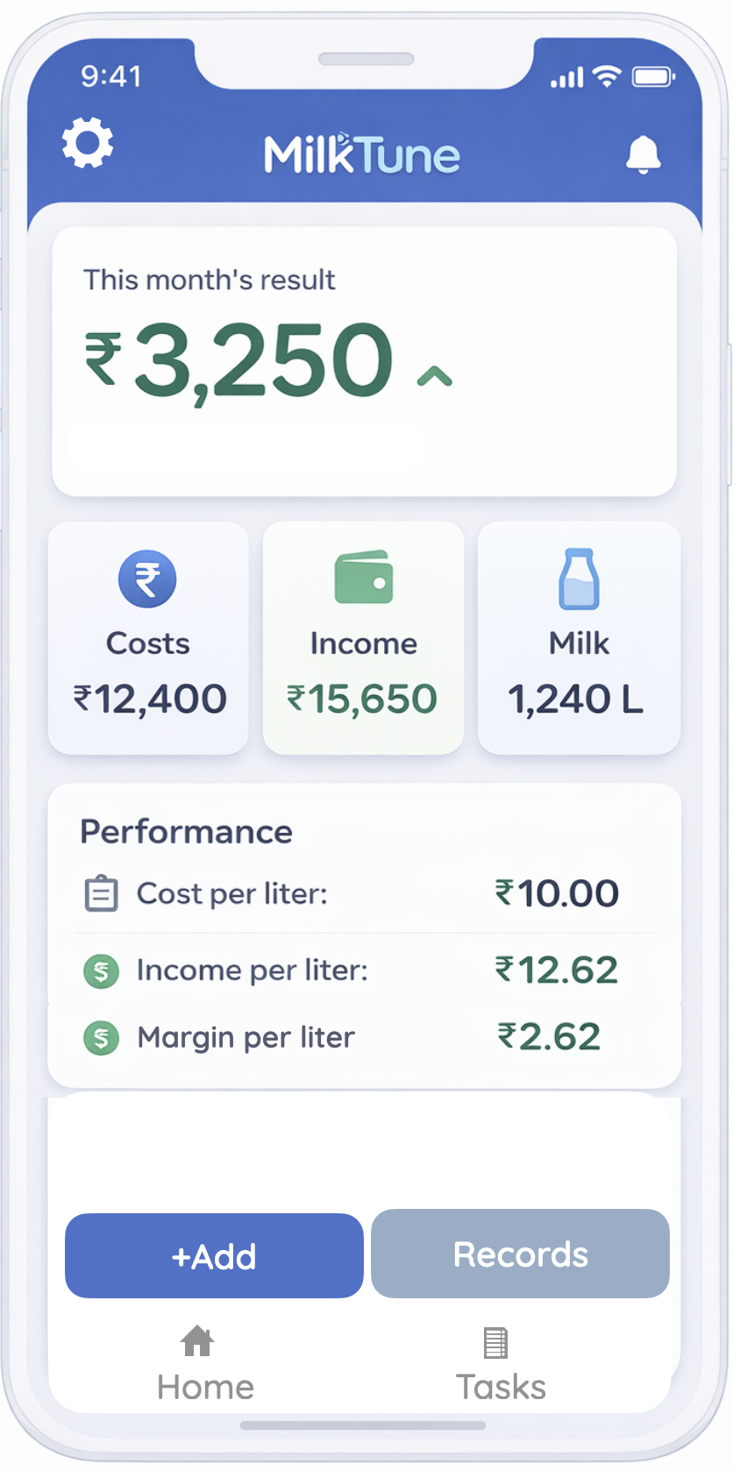The image size is (733, 1471).
Task: Click the clipboard icon beside Cost per liter
Action: 102,892
